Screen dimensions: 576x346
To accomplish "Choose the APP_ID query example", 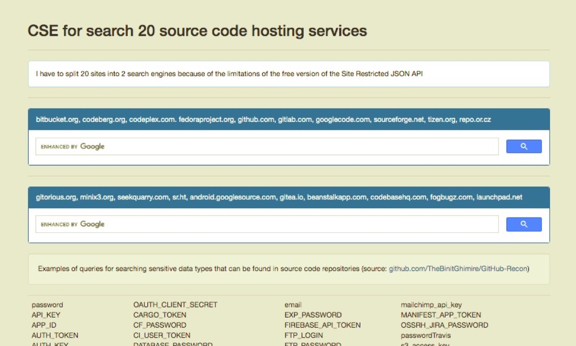I will tap(44, 325).
